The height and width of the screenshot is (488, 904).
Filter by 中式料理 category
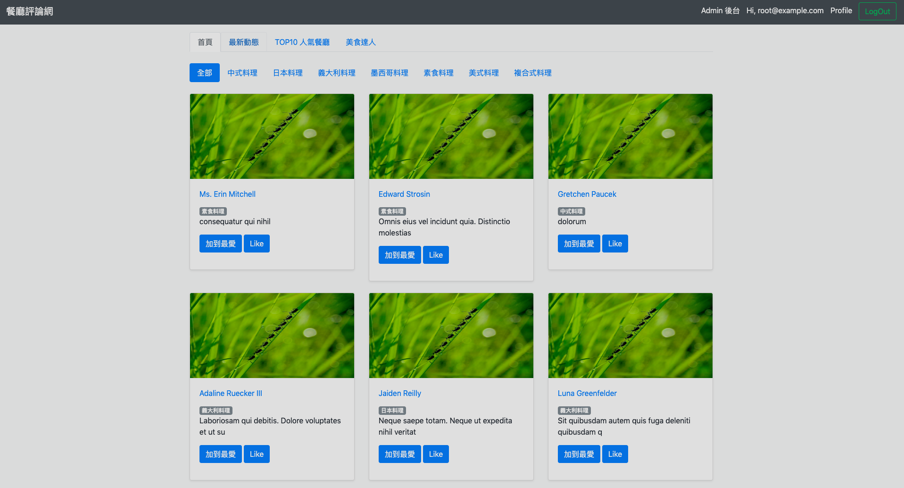[242, 73]
